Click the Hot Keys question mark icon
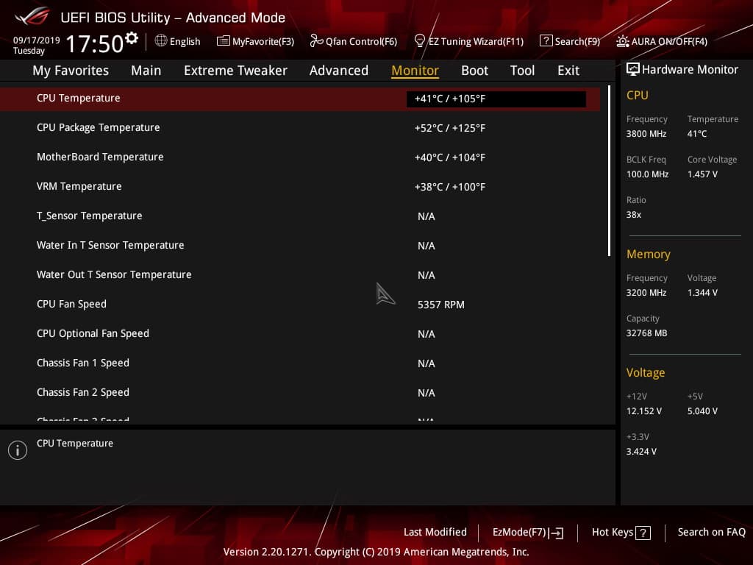Image resolution: width=753 pixels, height=565 pixels. click(x=643, y=533)
